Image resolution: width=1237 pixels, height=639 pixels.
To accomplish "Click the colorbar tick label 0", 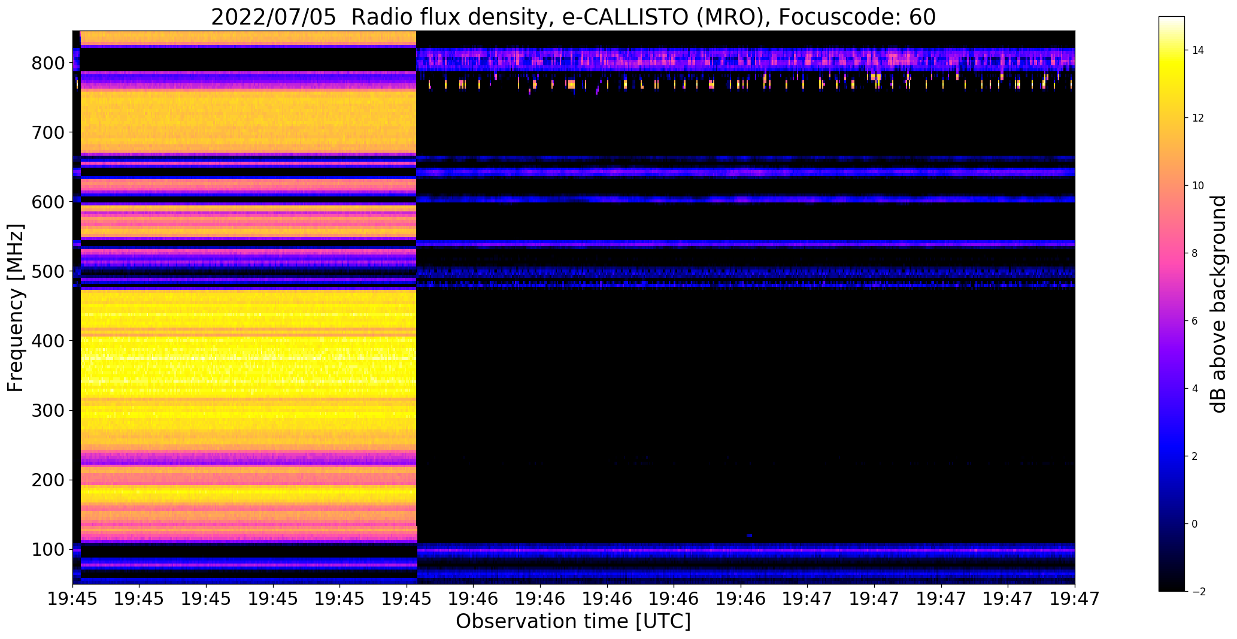I will pyautogui.click(x=1195, y=524).
